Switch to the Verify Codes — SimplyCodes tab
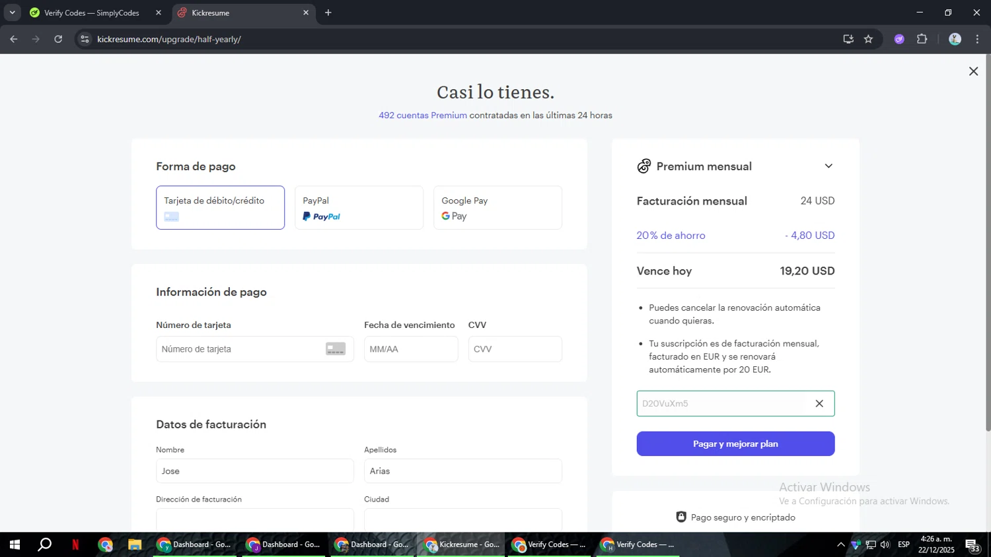This screenshot has width=991, height=557. [92, 13]
